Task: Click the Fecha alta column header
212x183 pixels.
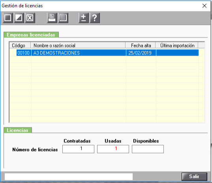Action: click(141, 45)
